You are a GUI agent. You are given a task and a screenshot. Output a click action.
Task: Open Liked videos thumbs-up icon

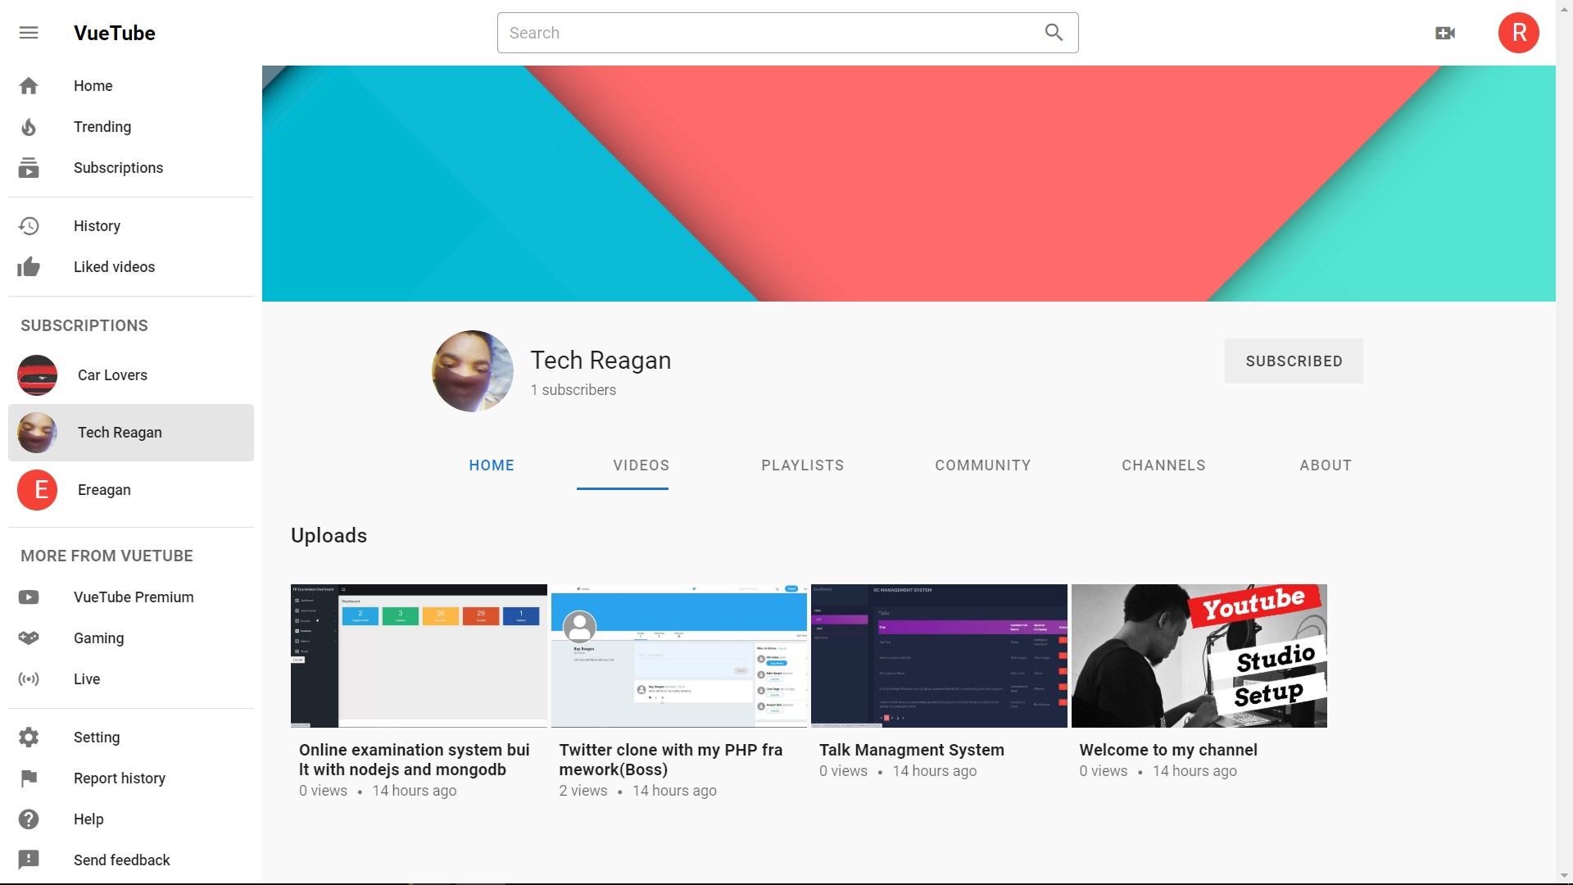coord(29,267)
